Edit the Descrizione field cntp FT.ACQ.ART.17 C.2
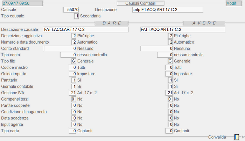 pyautogui.click(x=168, y=10)
